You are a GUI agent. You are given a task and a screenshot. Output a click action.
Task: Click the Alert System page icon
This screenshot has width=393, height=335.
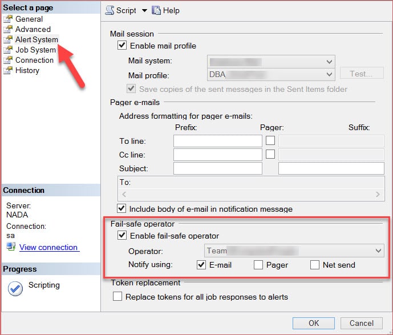point(8,39)
